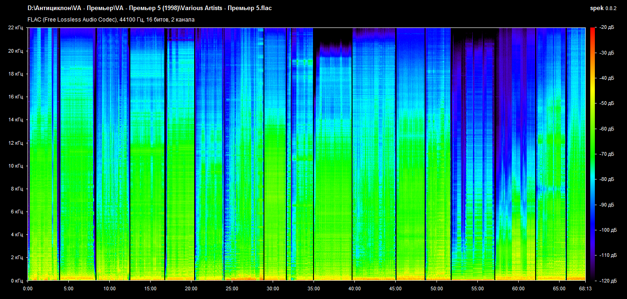Select the FLAC codec info line
The height and width of the screenshot is (299, 627).
click(x=111, y=20)
